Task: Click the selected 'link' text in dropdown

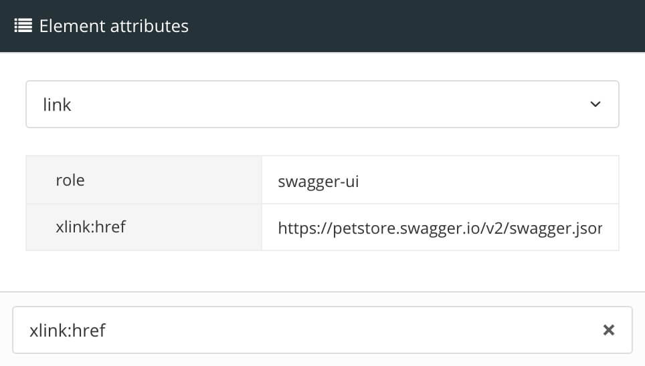Action: click(x=57, y=105)
